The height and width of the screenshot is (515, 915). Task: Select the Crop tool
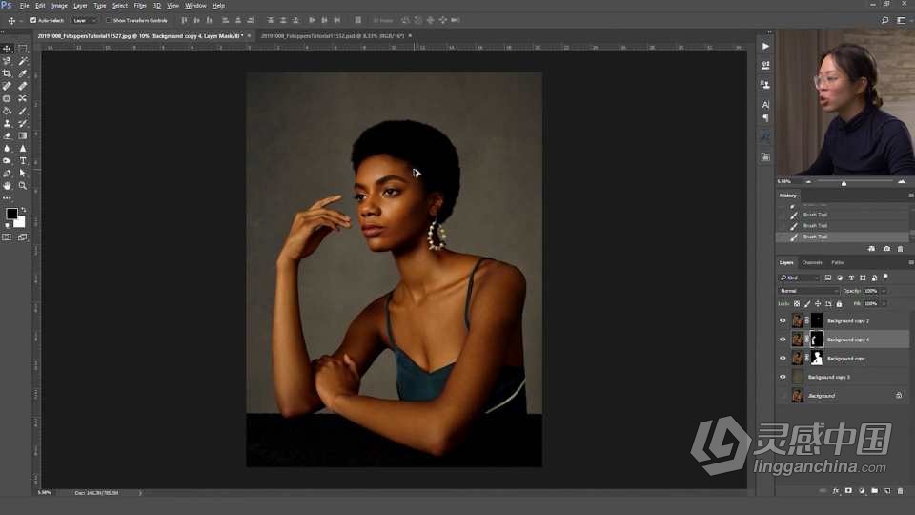7,73
